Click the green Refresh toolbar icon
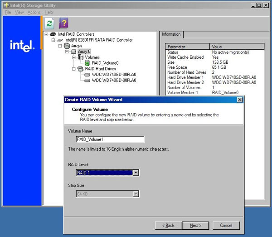272x237 pixels. tap(49, 24)
